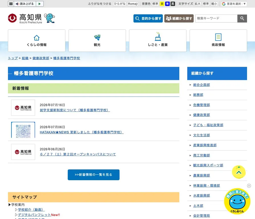The height and width of the screenshot is (219, 255).
Task: Reset text size with 標準
Action: (206, 4)
